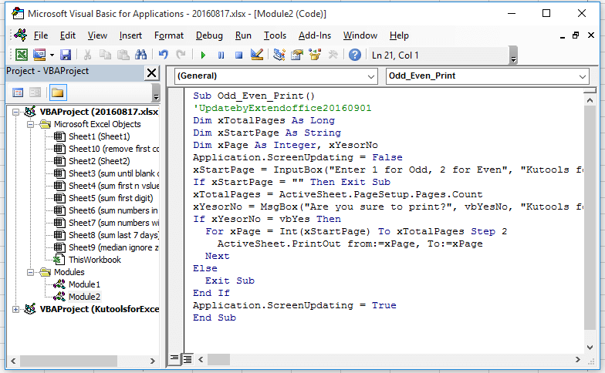
Task: Toggle Folders view in Project panel
Action: click(x=58, y=92)
